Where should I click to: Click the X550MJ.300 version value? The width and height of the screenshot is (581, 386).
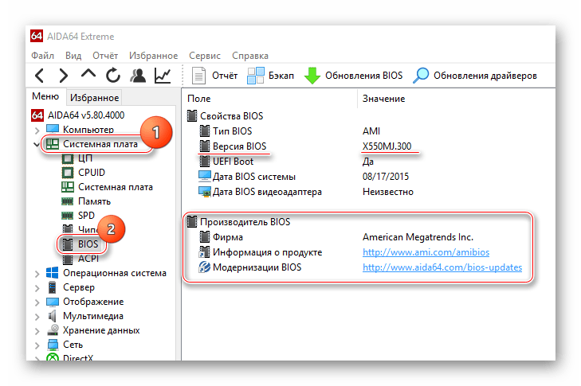coord(387,146)
